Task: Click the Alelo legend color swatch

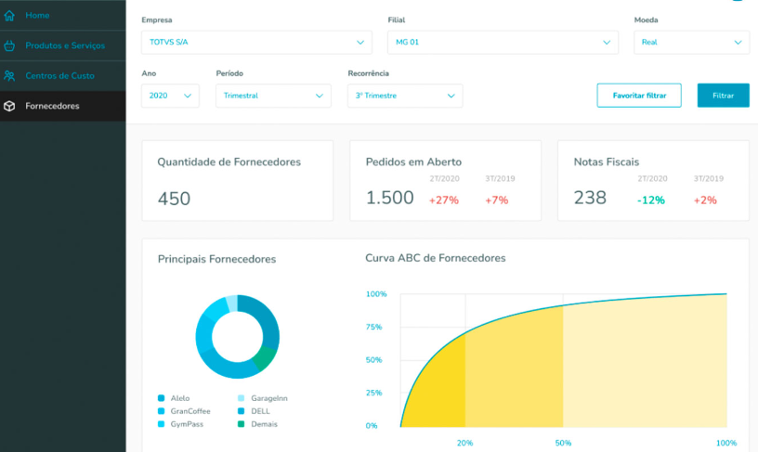Action: tap(162, 398)
